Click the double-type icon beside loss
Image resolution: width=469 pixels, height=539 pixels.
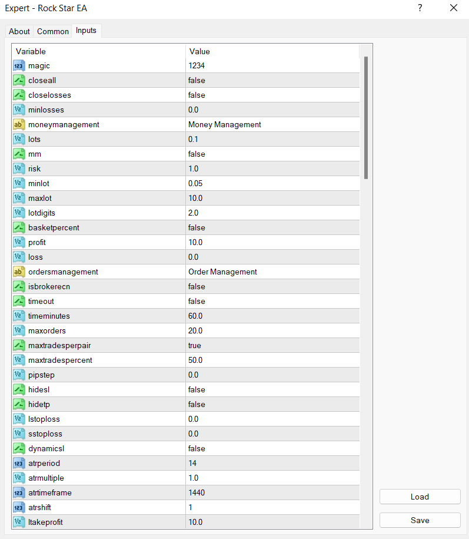[19, 257]
